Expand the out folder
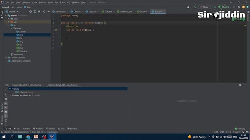Image resolution: width=250 pixels, height=140 pixels. tap(9, 22)
